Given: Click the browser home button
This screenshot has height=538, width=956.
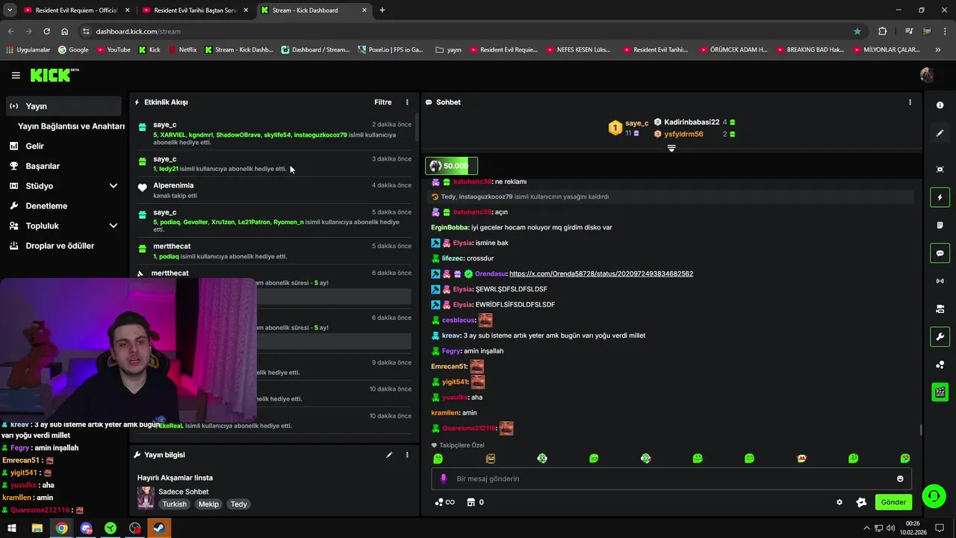Looking at the screenshot, I should click(65, 31).
